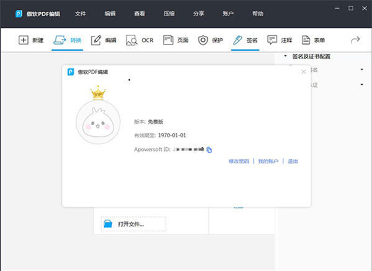Image resolution: width=372 pixels, height=271 pixels.
Task: Click the 注释 toolbar label
Action: click(286, 40)
